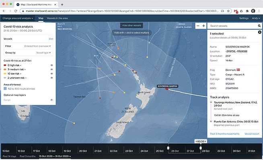The height and width of the screenshot is (160, 263).
Task: Click 30 Oct on the timeline
Action: click(x=236, y=151)
